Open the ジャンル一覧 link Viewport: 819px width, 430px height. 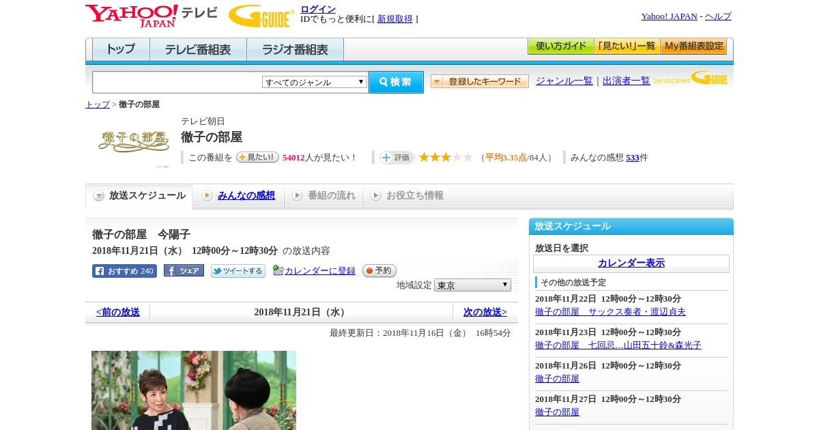click(x=564, y=81)
